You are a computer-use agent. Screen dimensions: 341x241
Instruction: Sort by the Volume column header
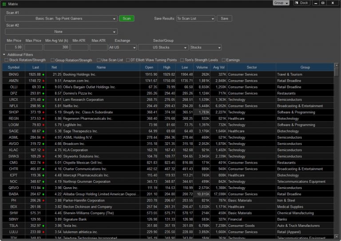202,67
